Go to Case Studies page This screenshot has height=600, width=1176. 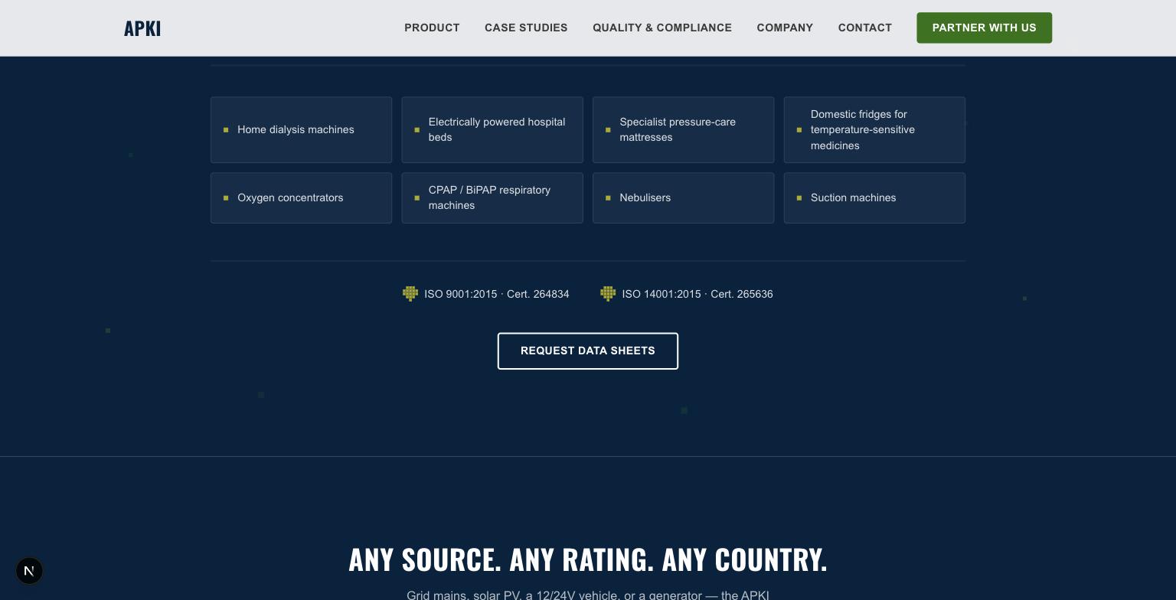click(526, 28)
